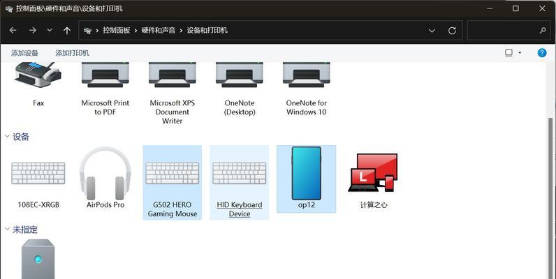556x279 pixels.
Task: Expand chevron after 控制面板 breadcrumb
Action: [136, 31]
